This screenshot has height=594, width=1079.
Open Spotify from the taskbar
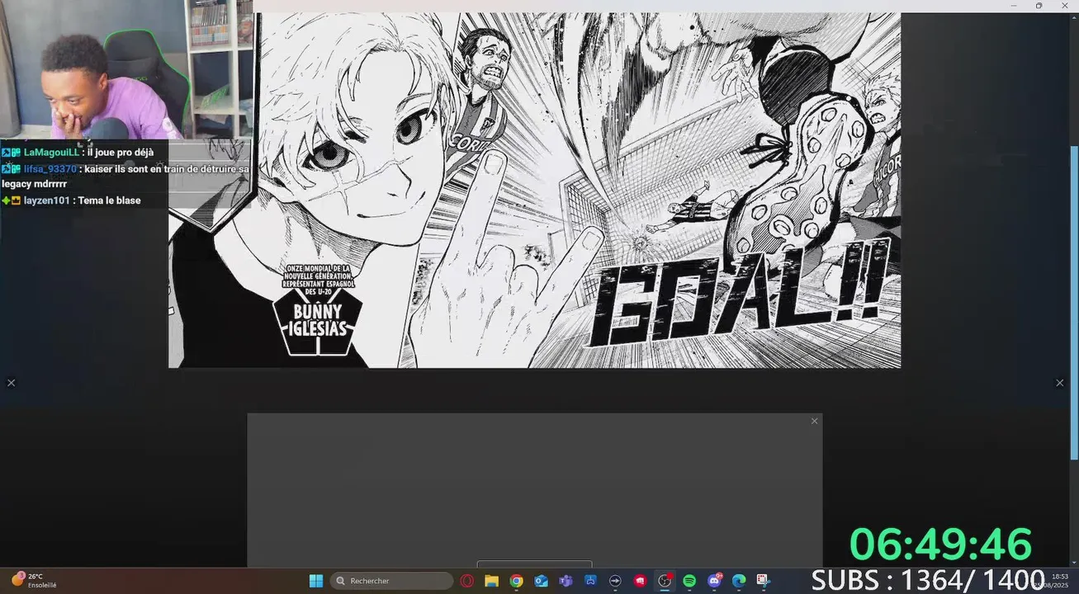pos(689,581)
